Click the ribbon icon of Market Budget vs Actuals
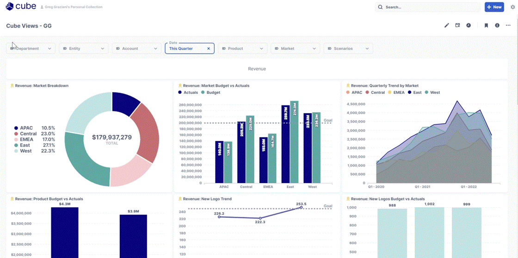 180,86
